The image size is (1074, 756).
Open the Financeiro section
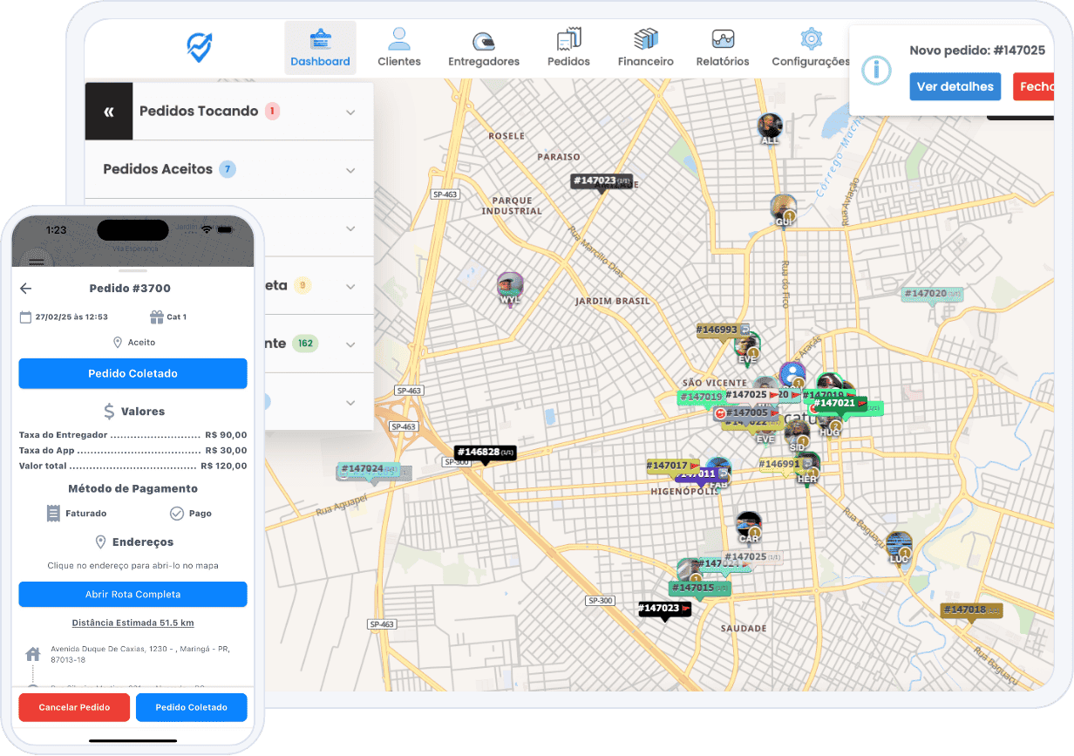(x=644, y=38)
